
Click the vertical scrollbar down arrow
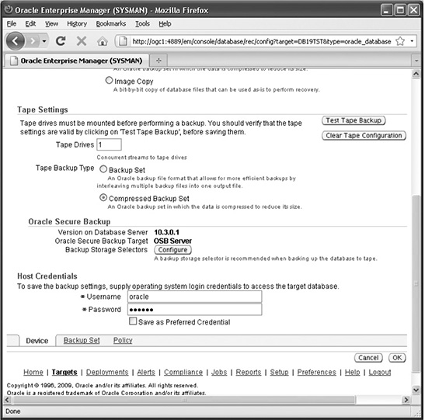416,390
